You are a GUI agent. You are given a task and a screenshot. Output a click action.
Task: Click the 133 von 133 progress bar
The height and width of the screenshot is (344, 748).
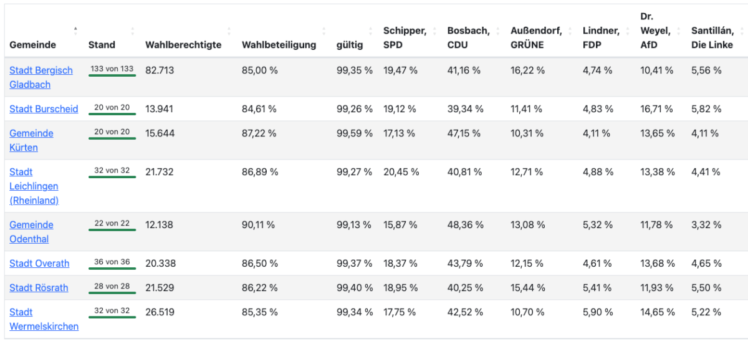[112, 75]
